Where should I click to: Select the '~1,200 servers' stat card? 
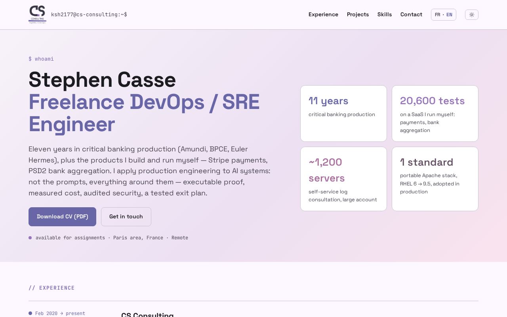(x=343, y=179)
